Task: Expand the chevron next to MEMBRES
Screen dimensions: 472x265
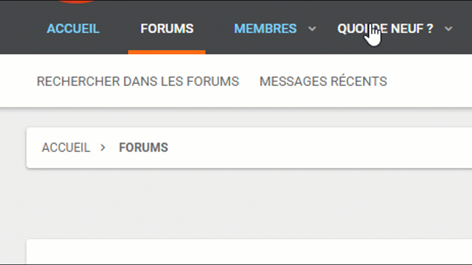Action: point(312,29)
